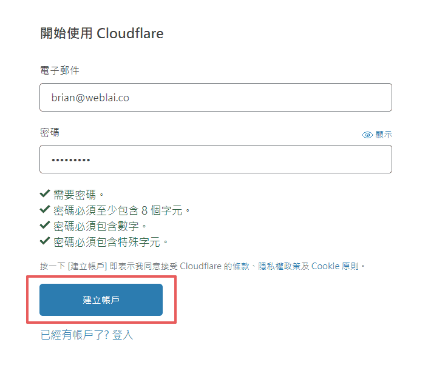Click the checkmark beside 密碼必須包含數字
The image size is (445, 365).
click(45, 226)
